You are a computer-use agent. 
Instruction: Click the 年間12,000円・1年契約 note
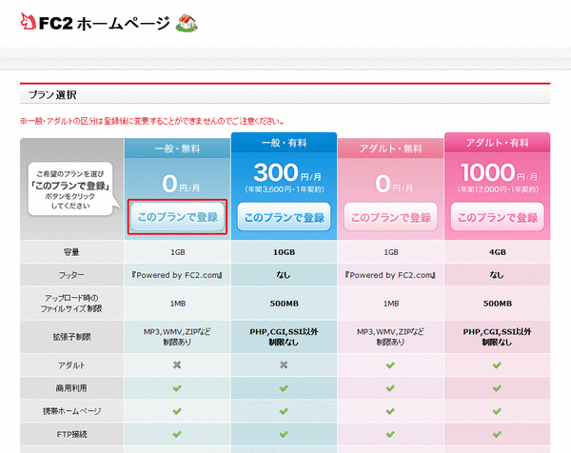[498, 189]
